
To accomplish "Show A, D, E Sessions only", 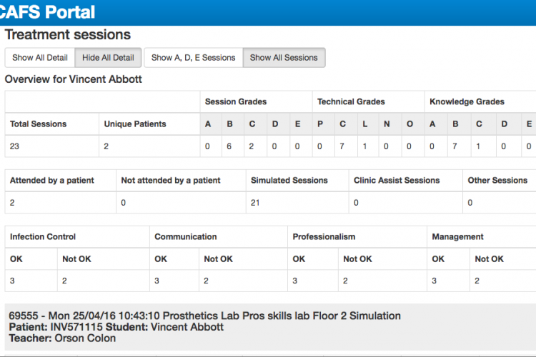I will 194,58.
